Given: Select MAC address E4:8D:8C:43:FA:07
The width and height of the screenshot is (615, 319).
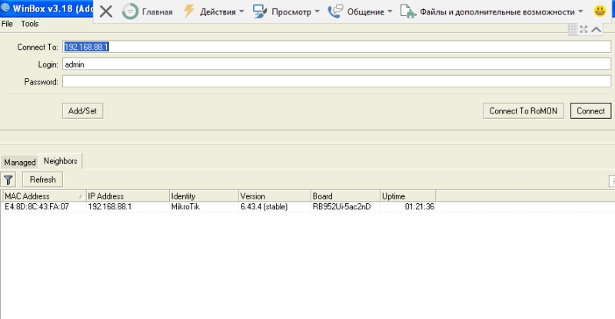Looking at the screenshot, I should (37, 207).
